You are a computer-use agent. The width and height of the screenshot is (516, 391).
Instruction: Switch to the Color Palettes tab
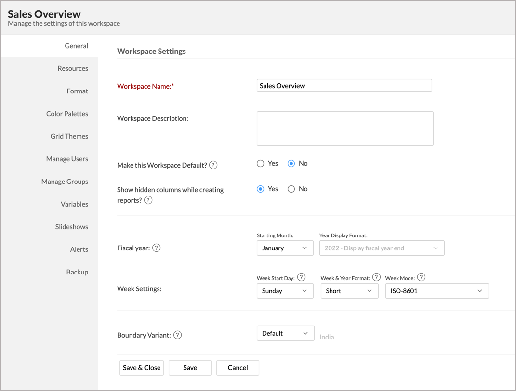tap(67, 114)
